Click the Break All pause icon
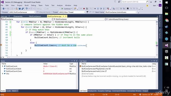The image size is (171, 96). point(81,9)
